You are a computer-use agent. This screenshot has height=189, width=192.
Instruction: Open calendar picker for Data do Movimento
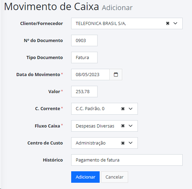[116, 74]
